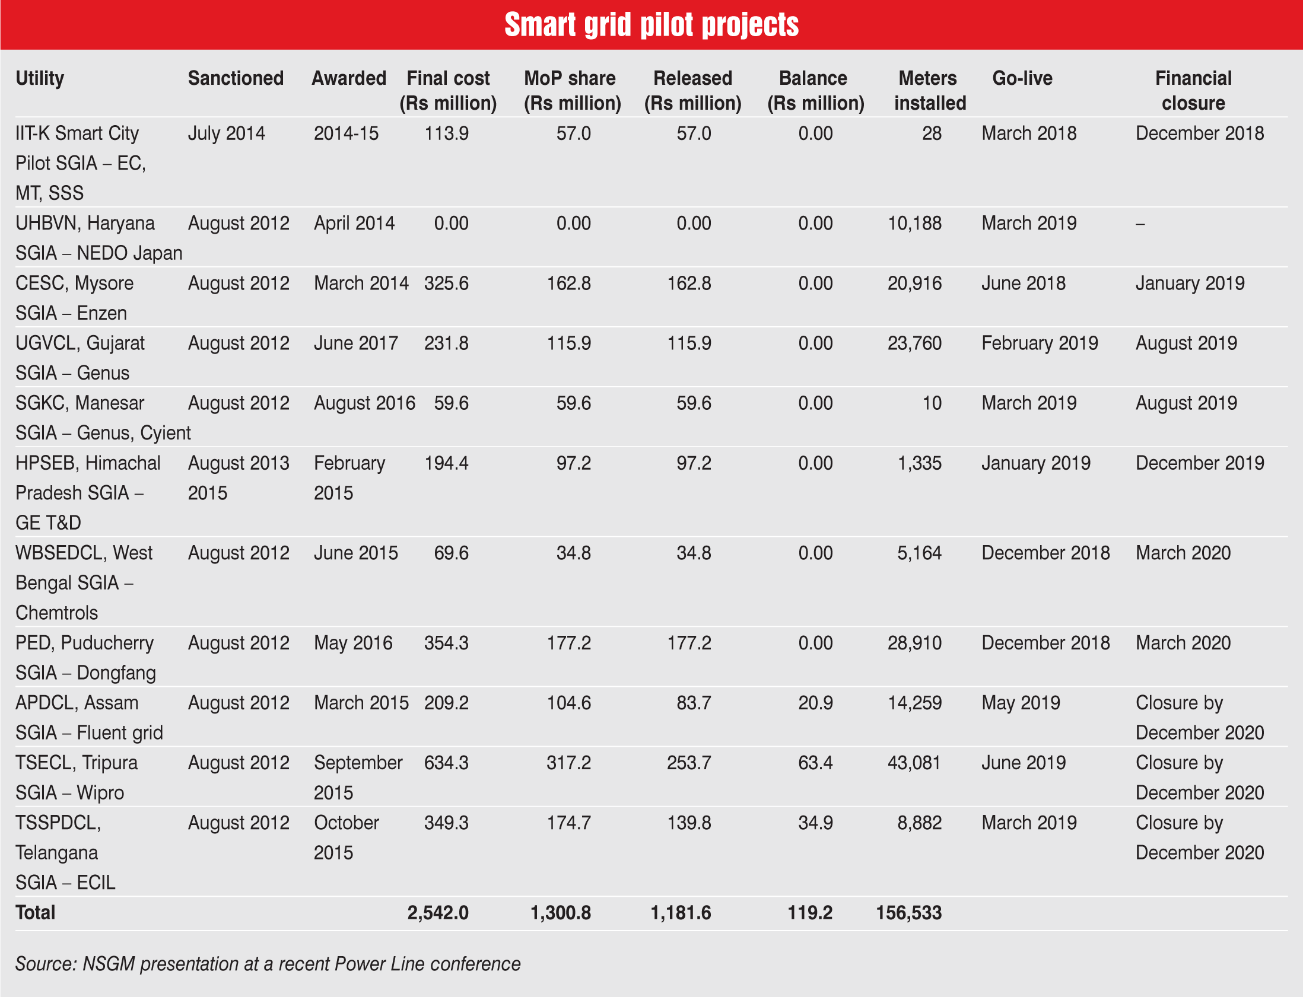Image resolution: width=1303 pixels, height=997 pixels.
Task: Click the Financial closure column header
Action: [1193, 90]
